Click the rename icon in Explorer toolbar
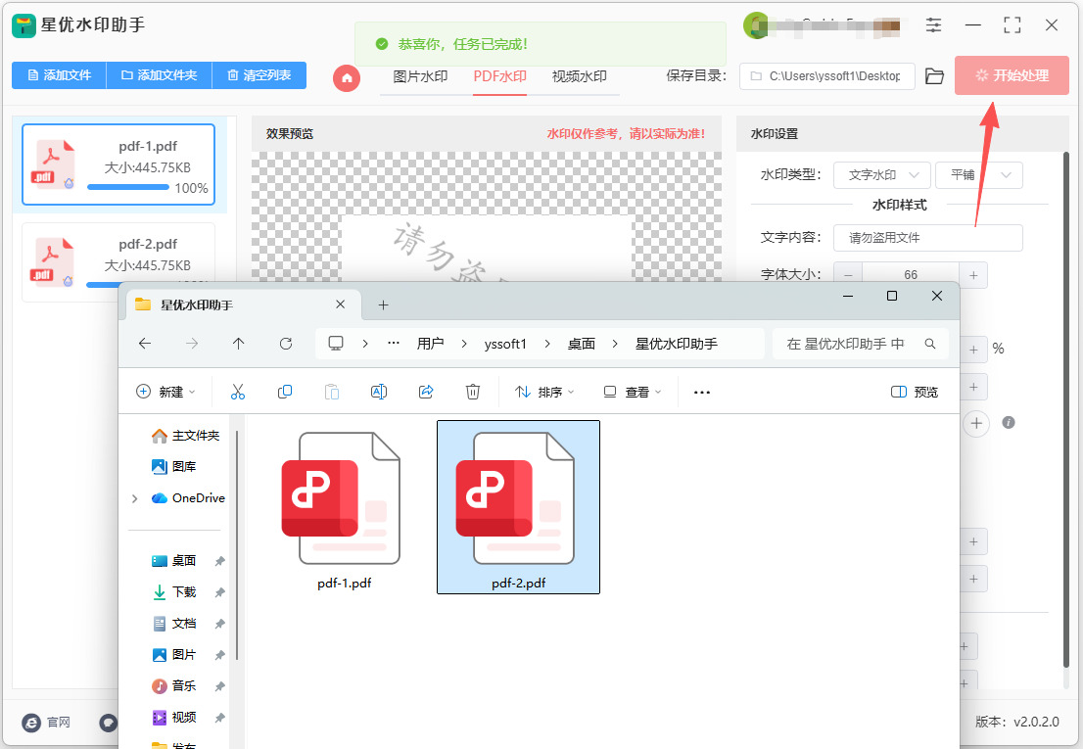Image resolution: width=1083 pixels, height=749 pixels. pyautogui.click(x=379, y=392)
